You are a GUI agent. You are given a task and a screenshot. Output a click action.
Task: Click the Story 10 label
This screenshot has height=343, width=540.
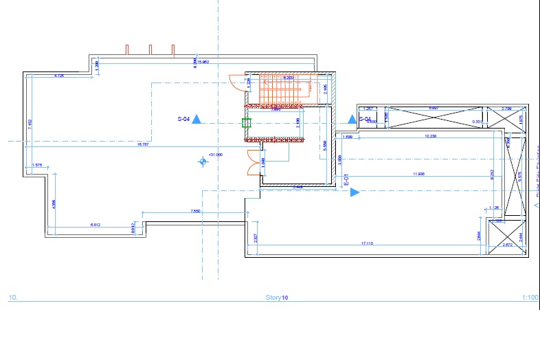point(277,298)
